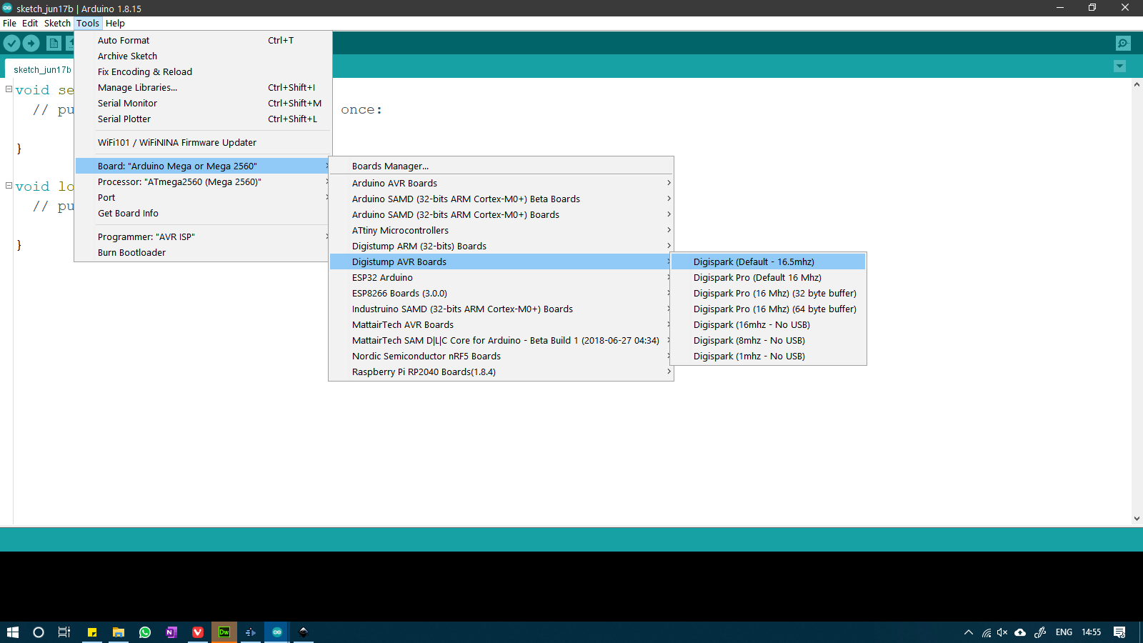Open File Explorer from taskbar
Image resolution: width=1143 pixels, height=643 pixels.
point(119,632)
